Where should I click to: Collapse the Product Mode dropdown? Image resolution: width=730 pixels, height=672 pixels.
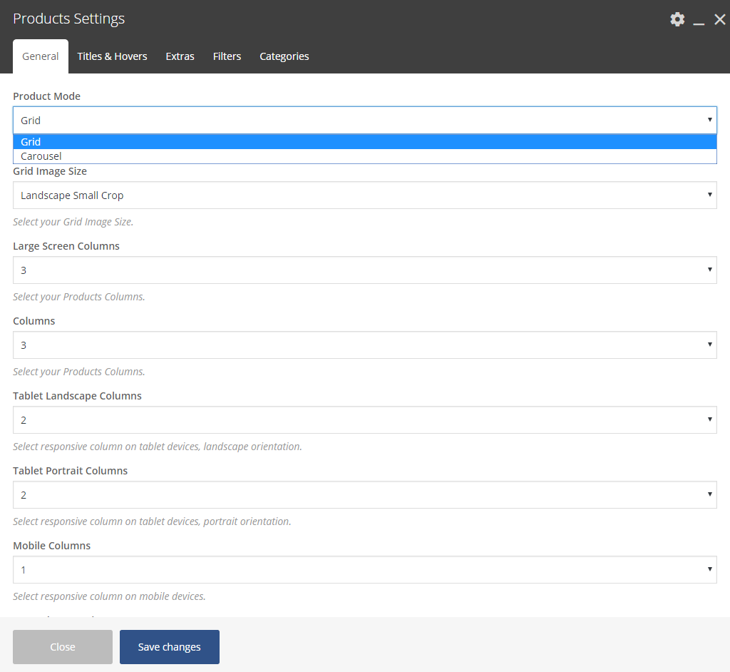point(365,121)
